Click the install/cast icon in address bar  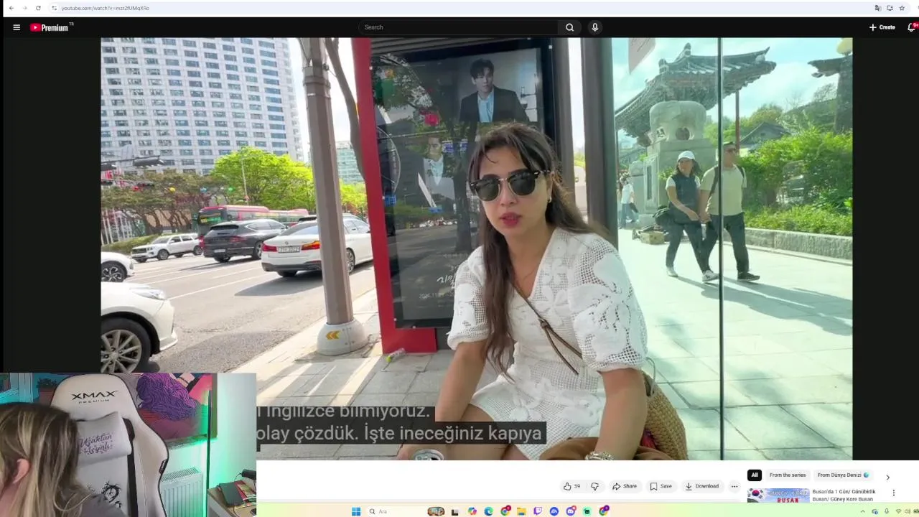coord(890,8)
